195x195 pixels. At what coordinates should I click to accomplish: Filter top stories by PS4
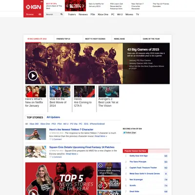59,124
